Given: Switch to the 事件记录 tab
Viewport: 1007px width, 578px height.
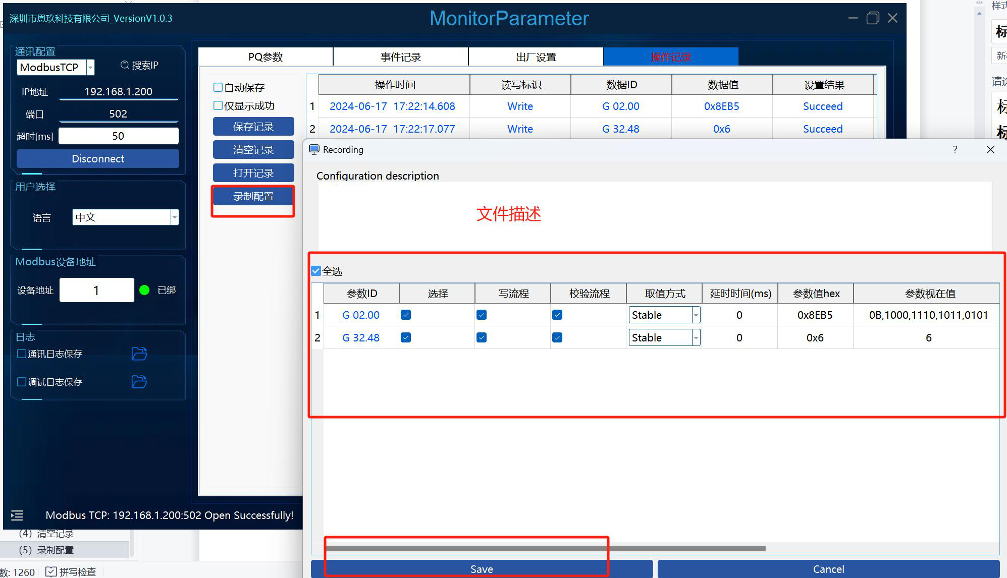Looking at the screenshot, I should coord(401,56).
